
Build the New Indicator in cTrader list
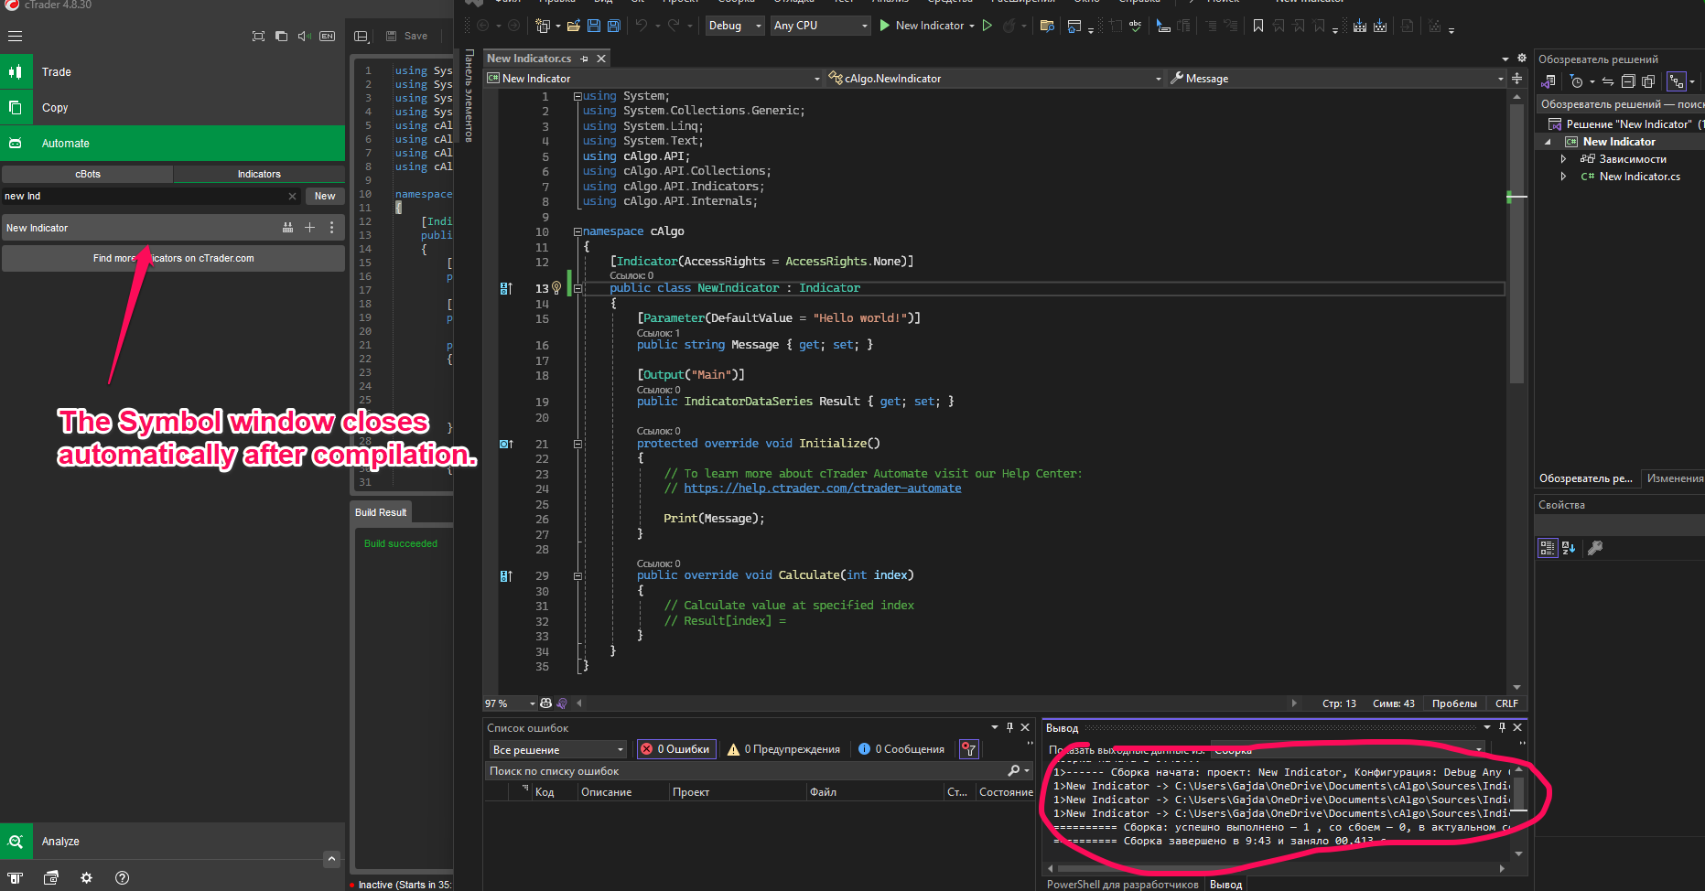287,228
